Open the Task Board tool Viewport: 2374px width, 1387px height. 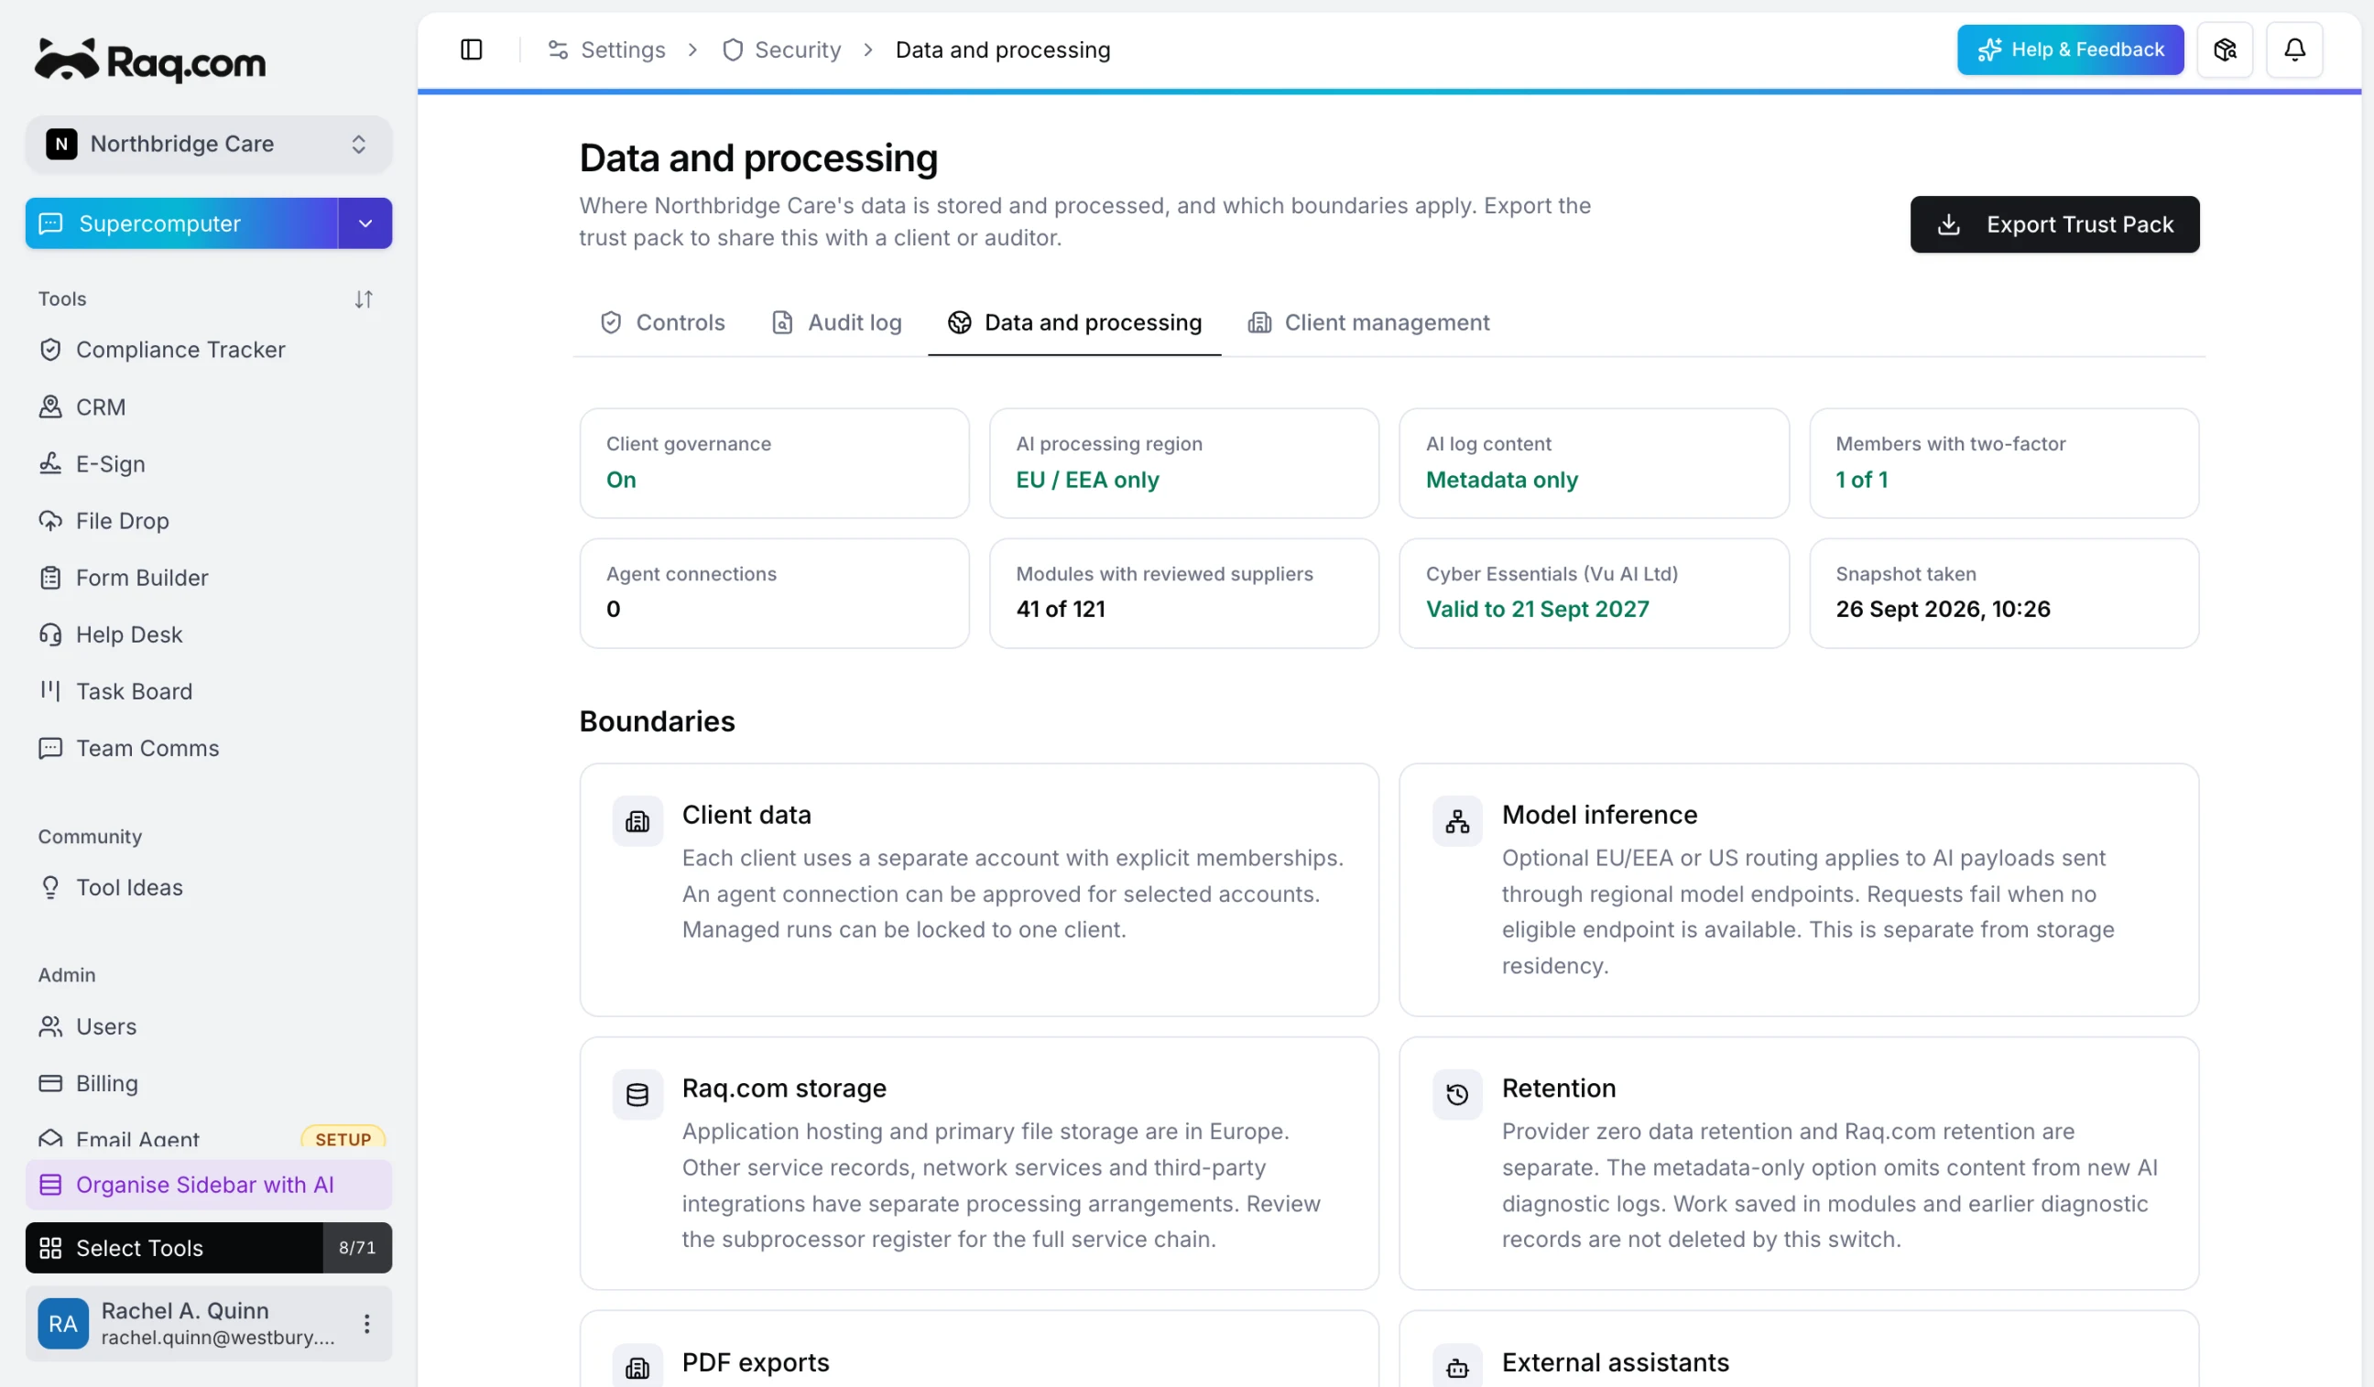208,691
